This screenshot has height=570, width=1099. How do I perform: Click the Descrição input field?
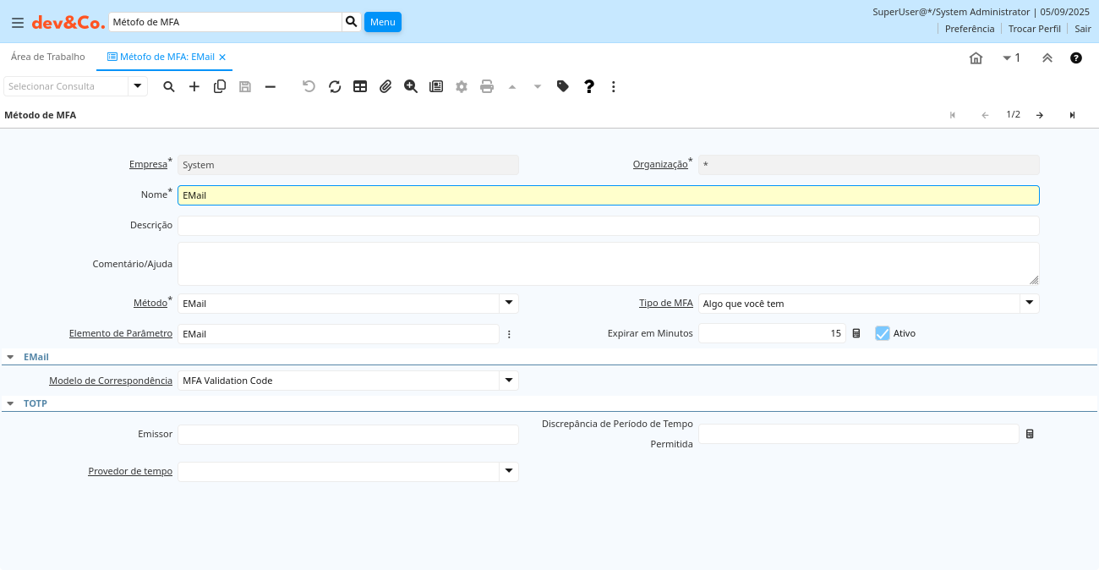pos(608,226)
